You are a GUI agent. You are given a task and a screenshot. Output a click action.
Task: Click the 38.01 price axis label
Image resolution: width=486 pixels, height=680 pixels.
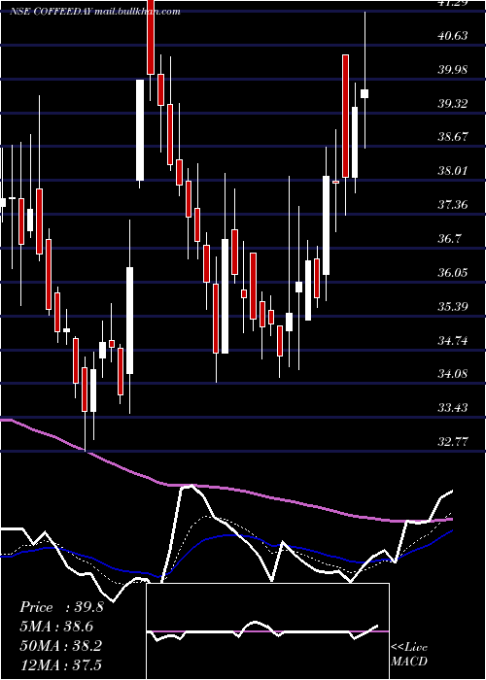click(453, 171)
